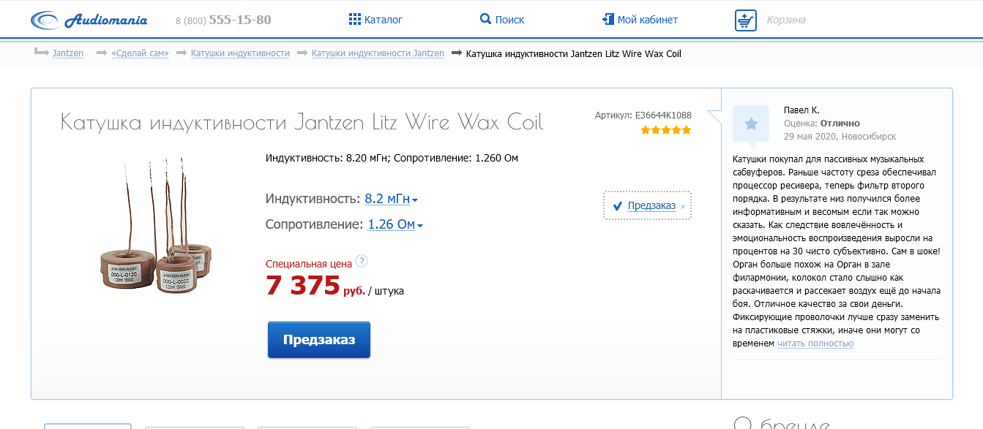Screen dimensions: 983x429
Task: Click the Audiomania logo
Action: (89, 20)
